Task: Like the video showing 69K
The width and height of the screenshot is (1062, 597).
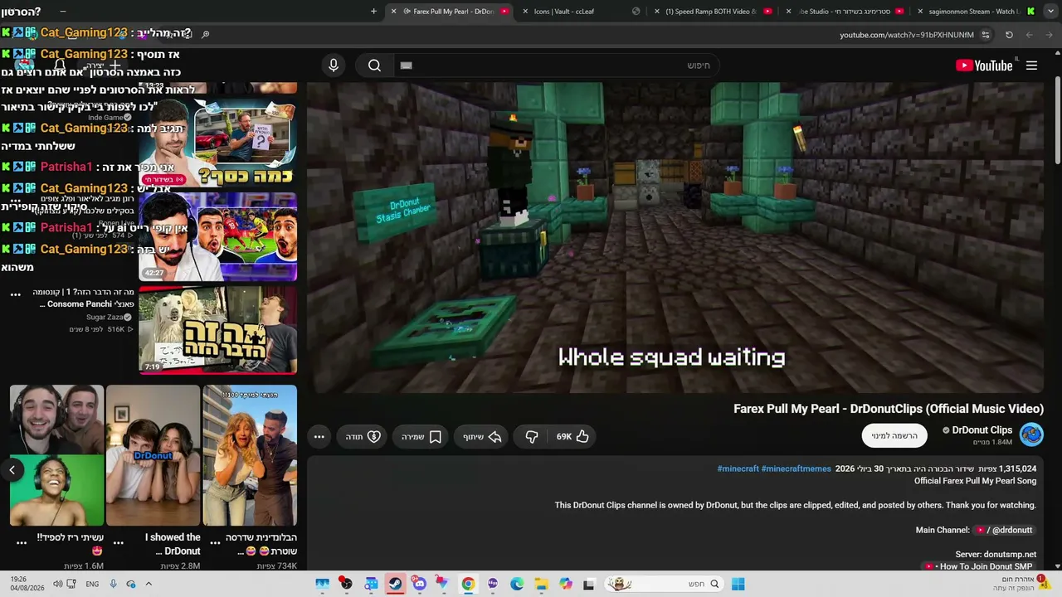Action: (x=572, y=436)
